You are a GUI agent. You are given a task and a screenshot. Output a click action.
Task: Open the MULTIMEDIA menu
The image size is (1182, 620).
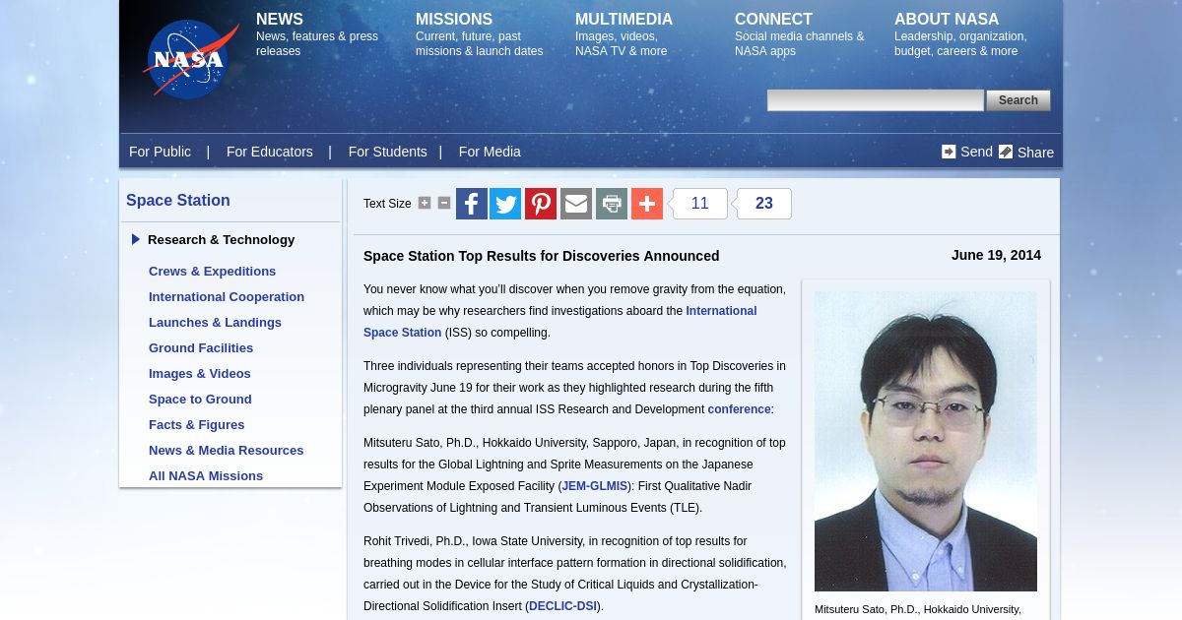624,20
